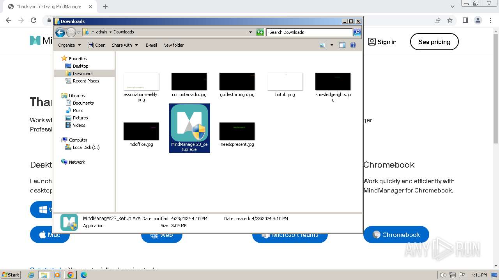
Task: Select associationweekly.png file
Action: [141, 87]
